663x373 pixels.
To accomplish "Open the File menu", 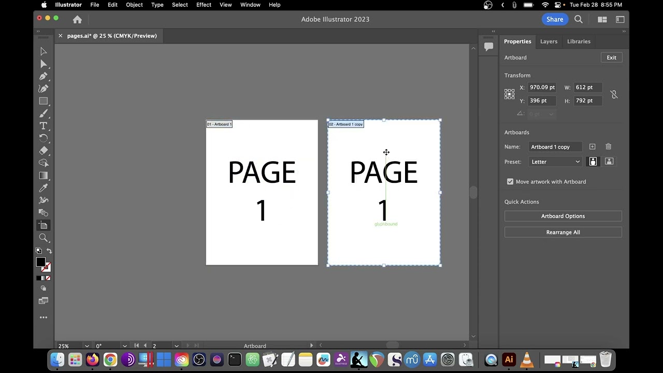I will [x=95, y=5].
